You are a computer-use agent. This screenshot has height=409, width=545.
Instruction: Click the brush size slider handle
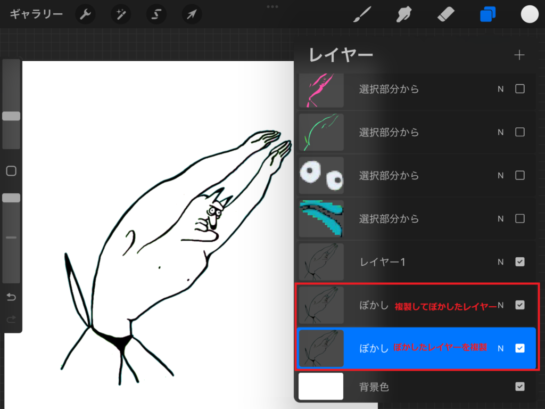tap(11, 116)
